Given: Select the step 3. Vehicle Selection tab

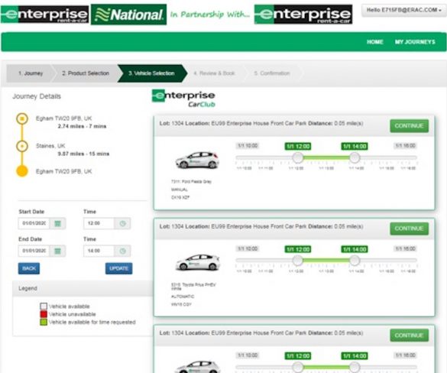Looking at the screenshot, I should pyautogui.click(x=151, y=73).
